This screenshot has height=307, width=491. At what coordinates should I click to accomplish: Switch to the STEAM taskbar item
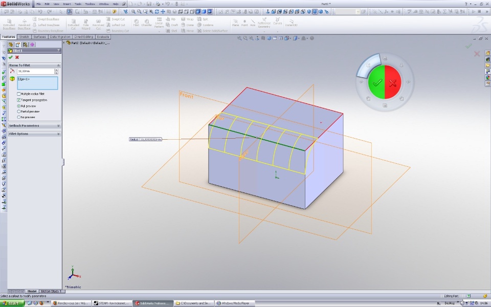112,303
